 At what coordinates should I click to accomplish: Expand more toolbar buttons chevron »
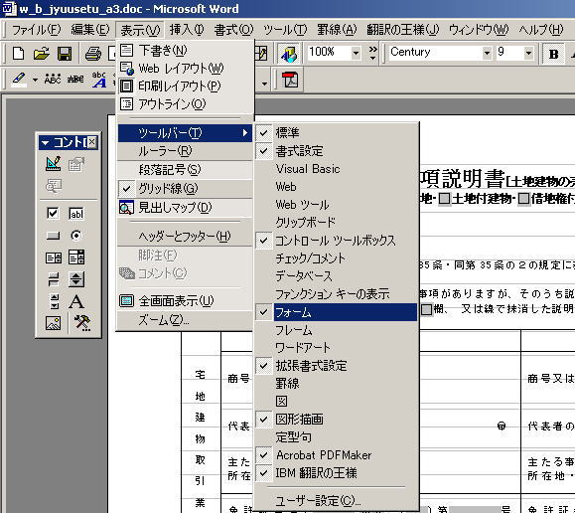pos(372,54)
